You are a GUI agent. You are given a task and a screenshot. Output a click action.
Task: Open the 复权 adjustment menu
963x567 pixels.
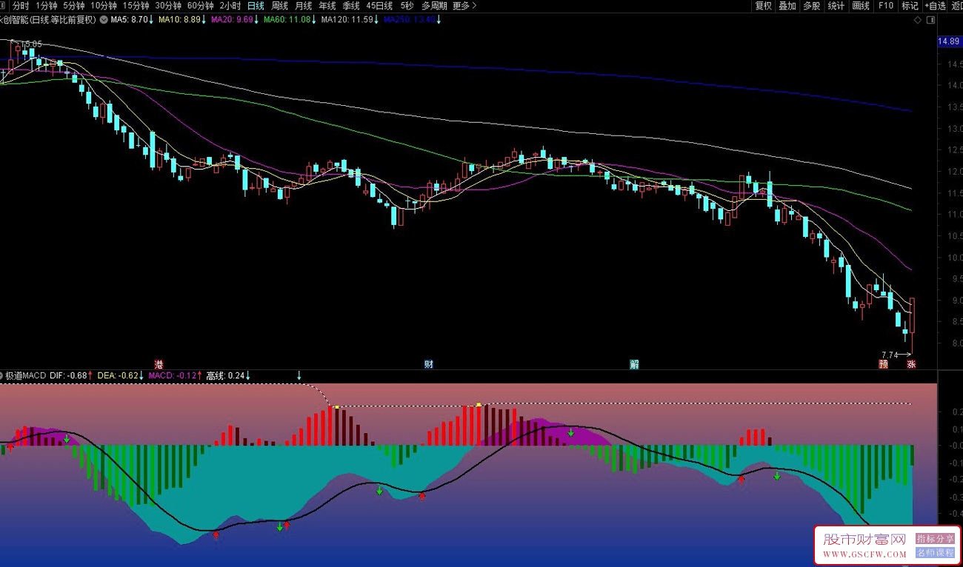763,5
